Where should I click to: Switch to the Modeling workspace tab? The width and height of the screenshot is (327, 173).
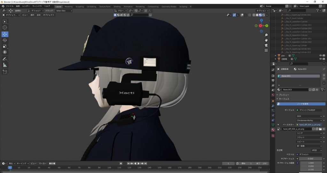(x=69, y=6)
